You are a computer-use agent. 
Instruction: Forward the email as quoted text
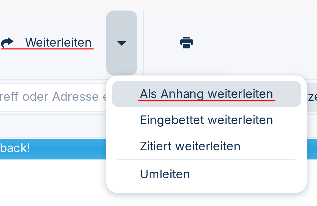coord(190,146)
